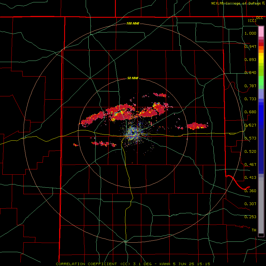Click the 0.947 scale value

coord(250,46)
